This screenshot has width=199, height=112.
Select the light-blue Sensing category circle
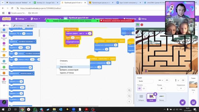click(x=4, y=61)
